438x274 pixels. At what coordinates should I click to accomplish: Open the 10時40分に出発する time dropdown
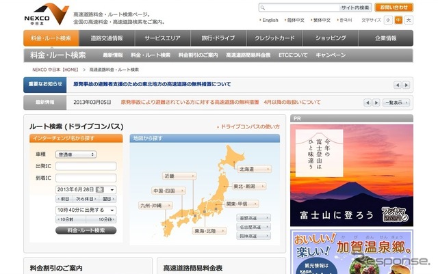pyautogui.click(x=86, y=210)
